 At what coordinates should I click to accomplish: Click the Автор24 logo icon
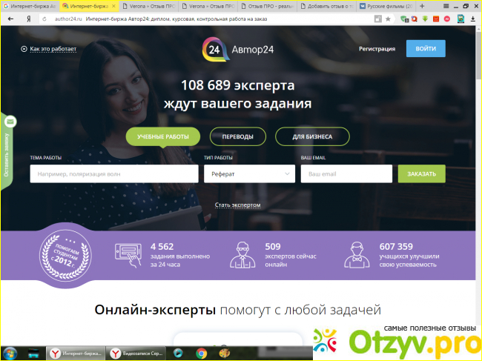point(213,49)
